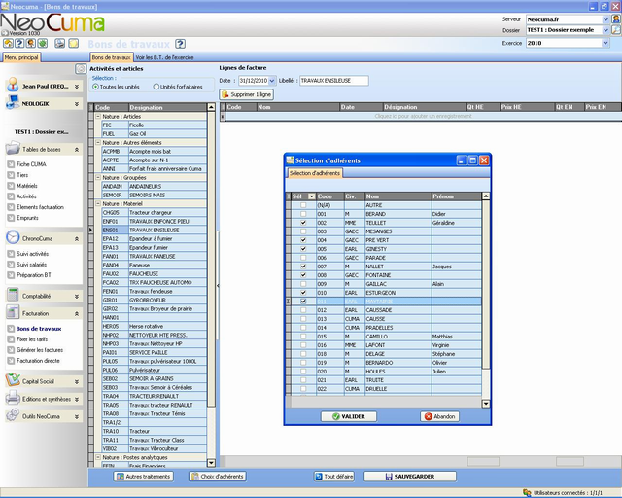622x498 pixels.
Task: Click the Abandon button in dialog
Action: (x=439, y=416)
